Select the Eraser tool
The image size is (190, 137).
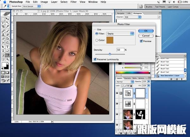click(3, 39)
